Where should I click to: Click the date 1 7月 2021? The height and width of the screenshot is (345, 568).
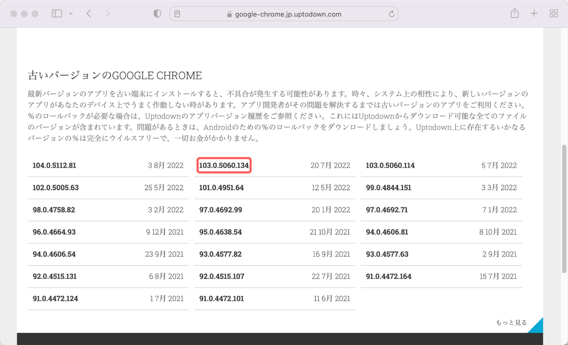[x=167, y=298]
